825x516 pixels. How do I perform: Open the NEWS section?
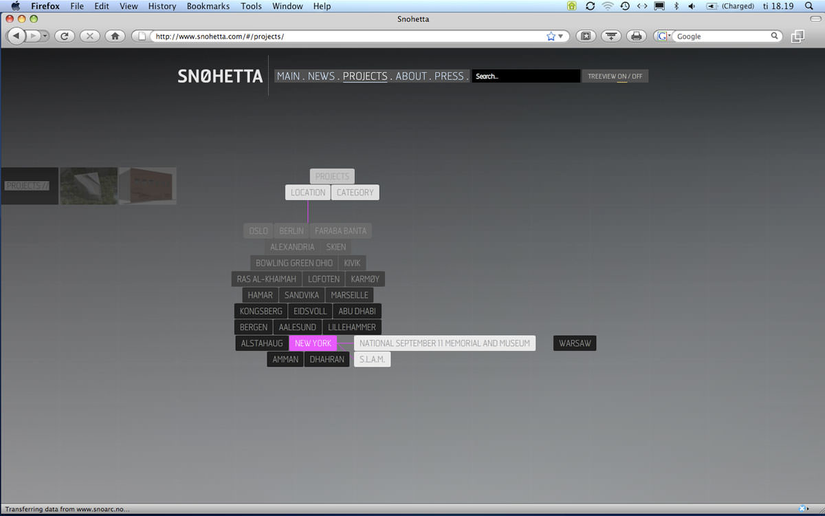[x=321, y=76]
